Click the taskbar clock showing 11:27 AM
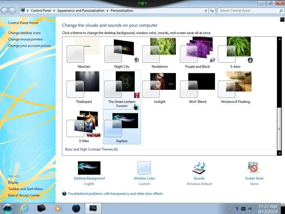This screenshot has width=285, height=214. coord(268,209)
